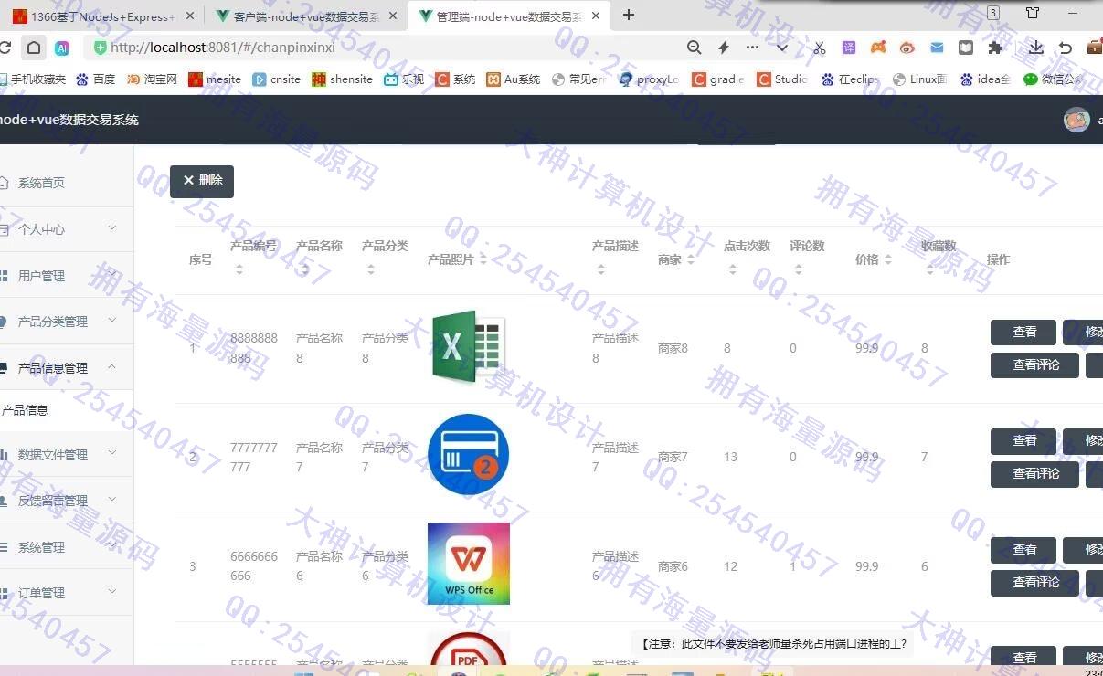
Task: Open the 百度 bookmark
Action: pyautogui.click(x=96, y=79)
